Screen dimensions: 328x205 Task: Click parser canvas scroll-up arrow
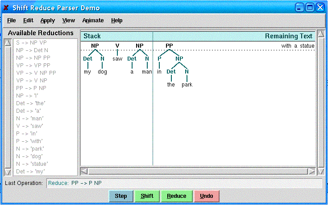pos(321,34)
